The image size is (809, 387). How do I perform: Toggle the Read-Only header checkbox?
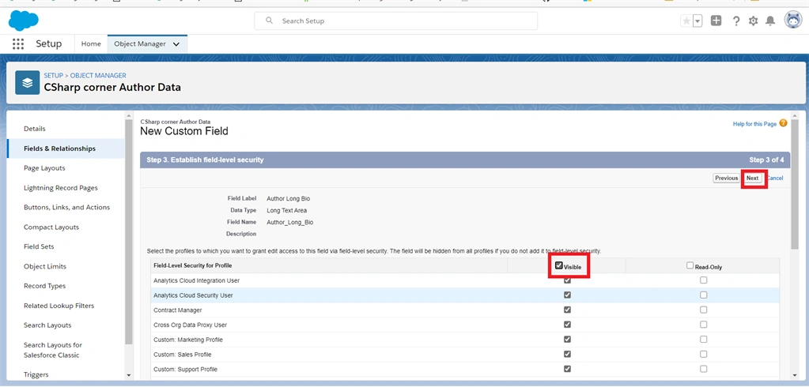click(x=690, y=265)
